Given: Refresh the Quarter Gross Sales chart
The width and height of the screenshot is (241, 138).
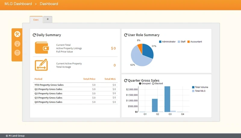Looking at the screenshot, I should (x=126, y=81).
